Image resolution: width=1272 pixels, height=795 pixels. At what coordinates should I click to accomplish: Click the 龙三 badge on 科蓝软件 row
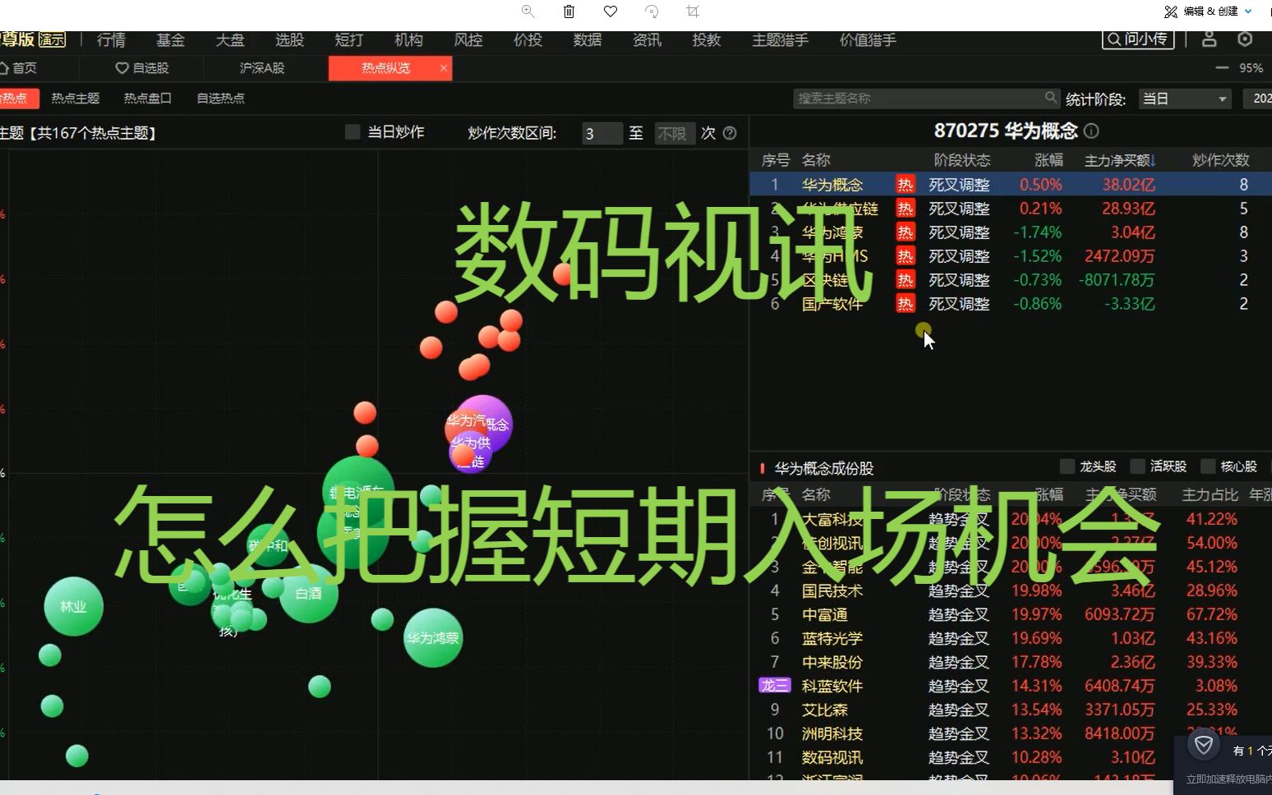point(774,686)
